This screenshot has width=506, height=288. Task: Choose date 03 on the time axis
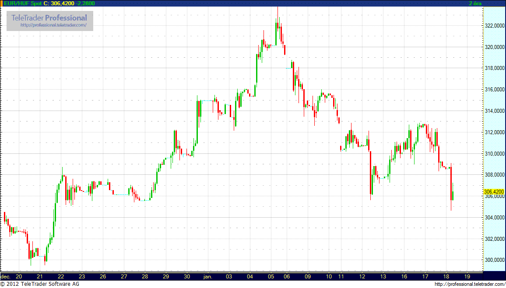[229, 276]
